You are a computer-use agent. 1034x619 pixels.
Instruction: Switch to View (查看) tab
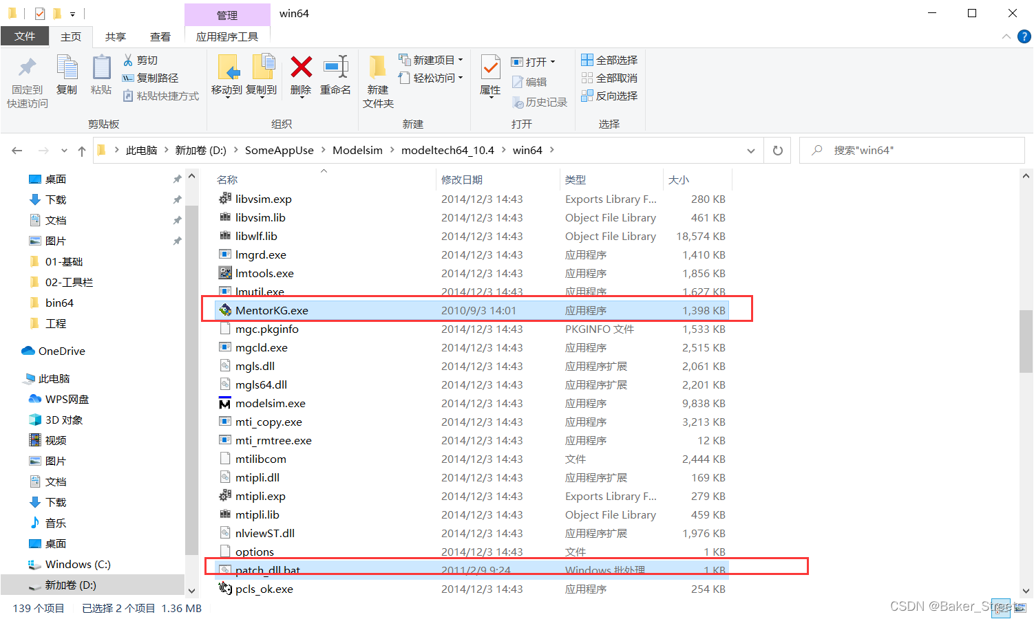coord(160,36)
